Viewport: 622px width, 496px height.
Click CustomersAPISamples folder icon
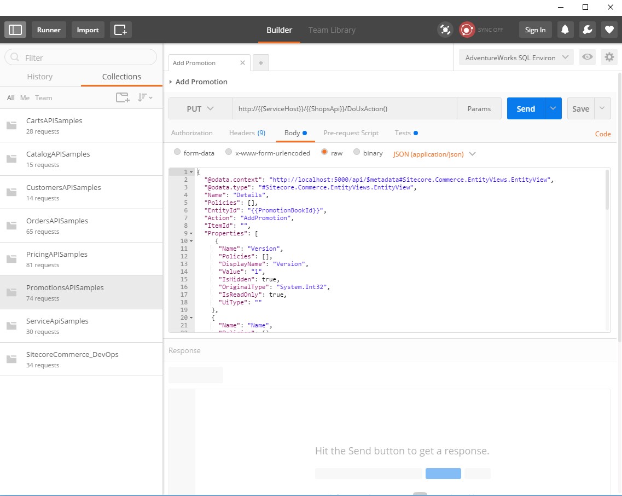11,192
